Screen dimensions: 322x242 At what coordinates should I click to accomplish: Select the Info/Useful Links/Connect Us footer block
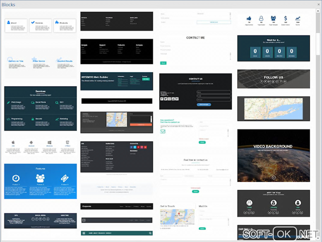pyautogui.click(x=116, y=157)
